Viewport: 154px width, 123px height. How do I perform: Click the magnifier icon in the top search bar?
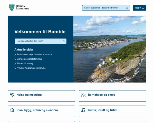pos(127,8)
